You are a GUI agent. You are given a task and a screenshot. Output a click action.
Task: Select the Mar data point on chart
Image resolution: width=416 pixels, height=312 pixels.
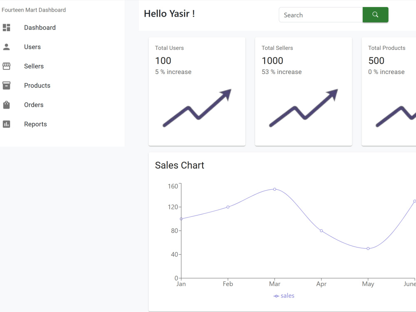[x=275, y=189]
